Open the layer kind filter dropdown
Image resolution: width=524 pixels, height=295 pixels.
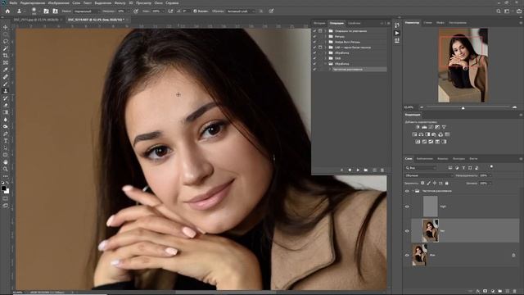(x=421, y=167)
